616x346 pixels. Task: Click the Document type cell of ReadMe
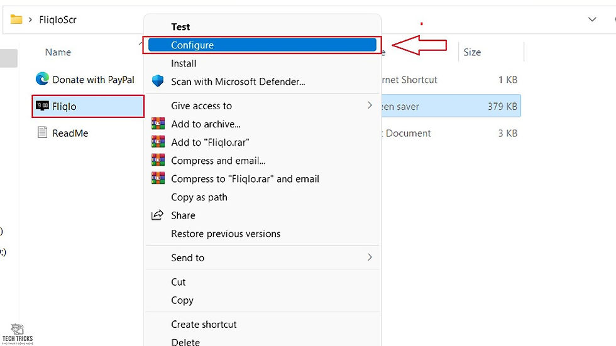click(x=406, y=133)
